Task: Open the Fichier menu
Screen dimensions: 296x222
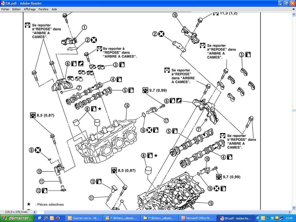Action: pos(5,9)
